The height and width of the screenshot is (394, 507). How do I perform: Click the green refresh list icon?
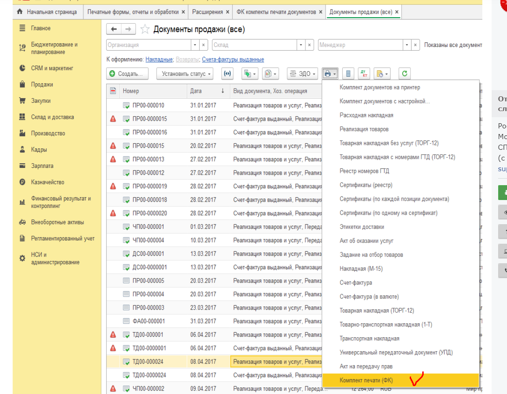405,73
